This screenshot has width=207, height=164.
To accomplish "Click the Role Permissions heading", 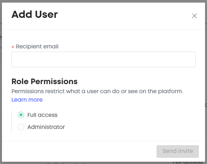I will tap(44, 81).
